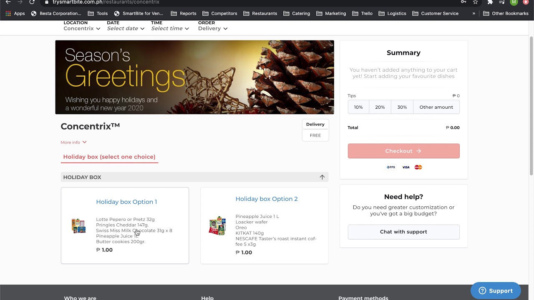
Task: Open the Logistics bookmark folder
Action: click(x=392, y=13)
